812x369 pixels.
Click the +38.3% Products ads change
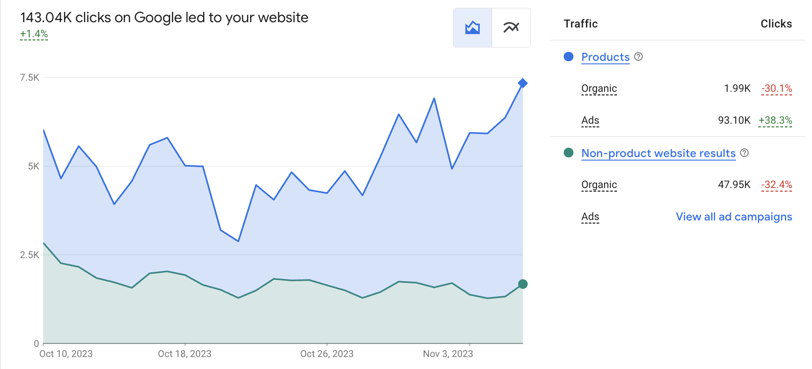point(775,121)
